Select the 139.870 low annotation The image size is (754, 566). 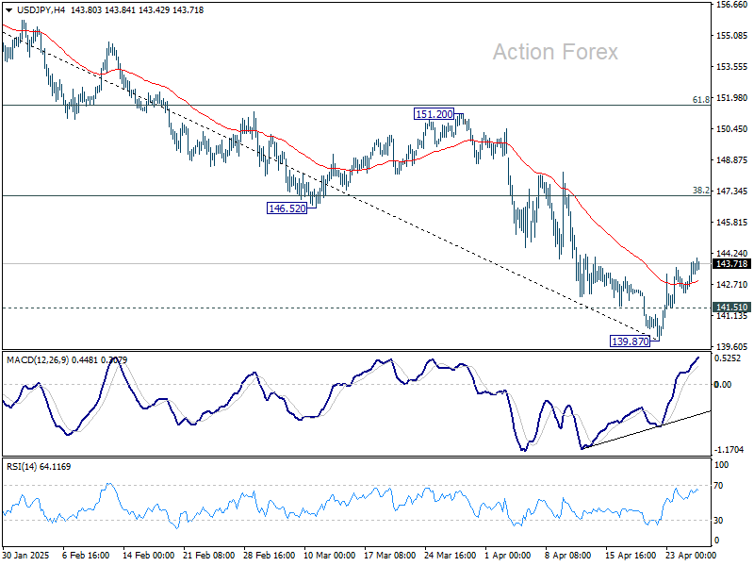tap(628, 341)
